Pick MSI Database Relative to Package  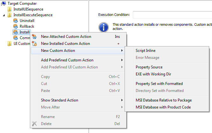click(163, 100)
